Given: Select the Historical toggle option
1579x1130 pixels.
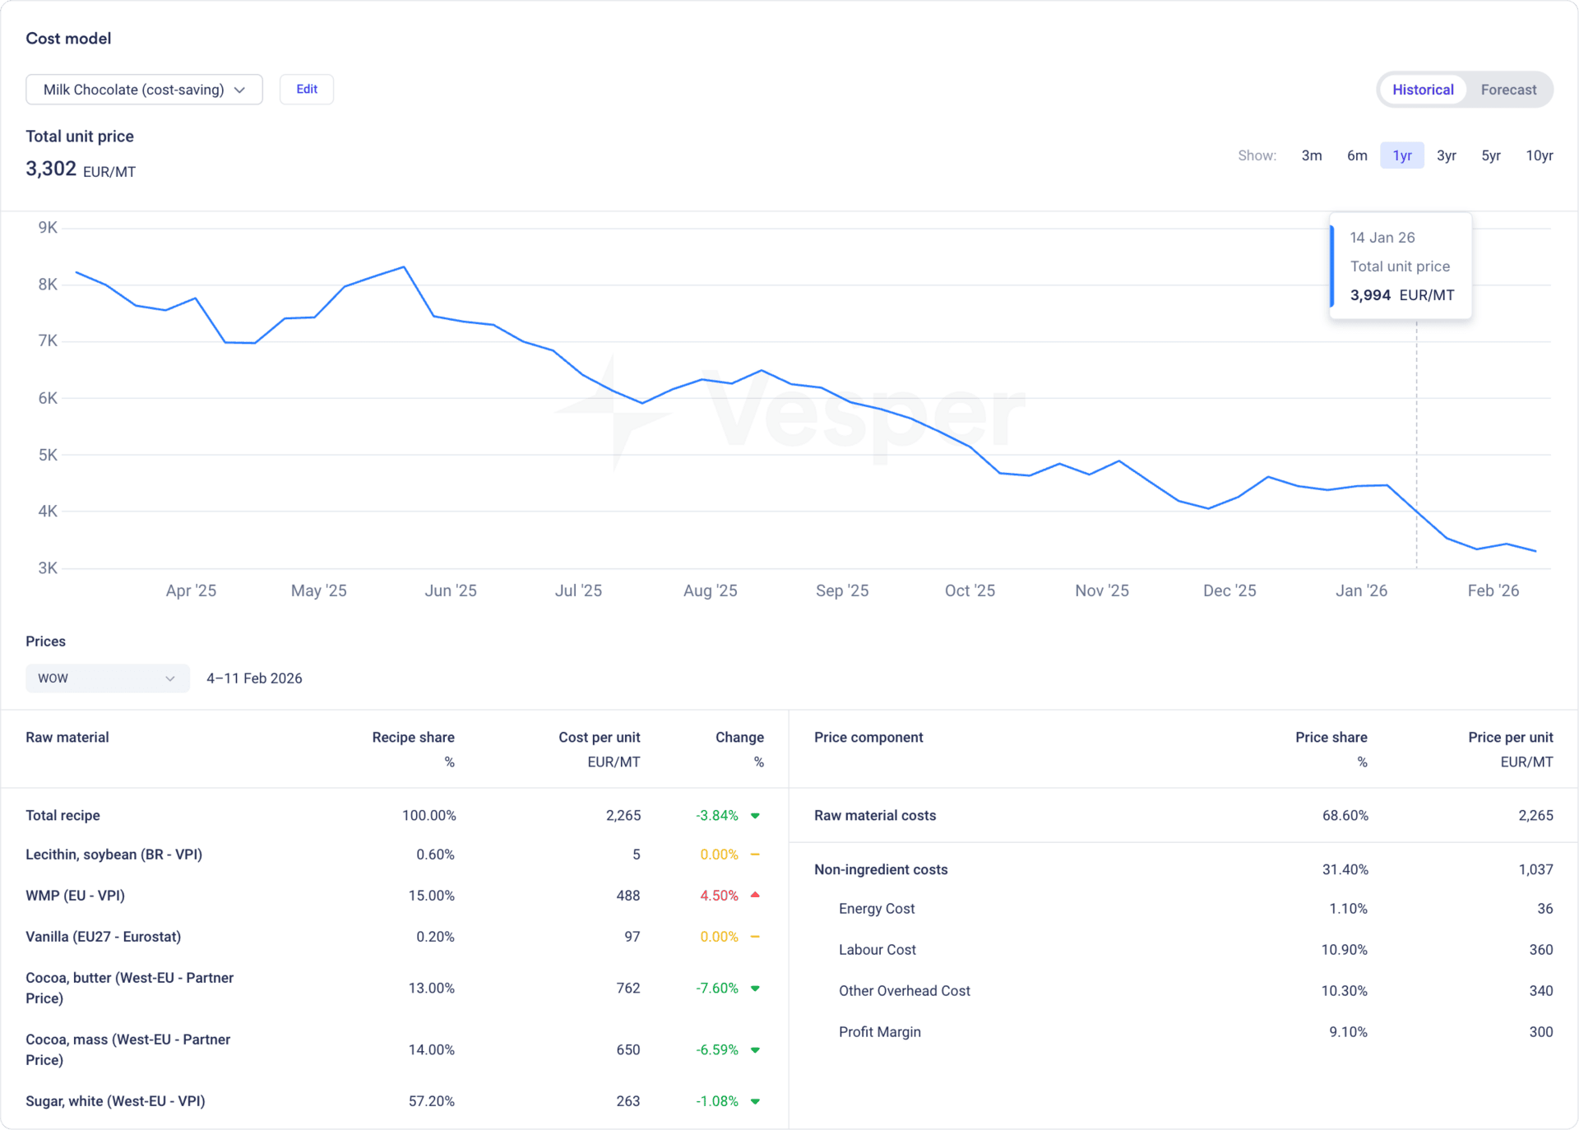Looking at the screenshot, I should pyautogui.click(x=1422, y=90).
